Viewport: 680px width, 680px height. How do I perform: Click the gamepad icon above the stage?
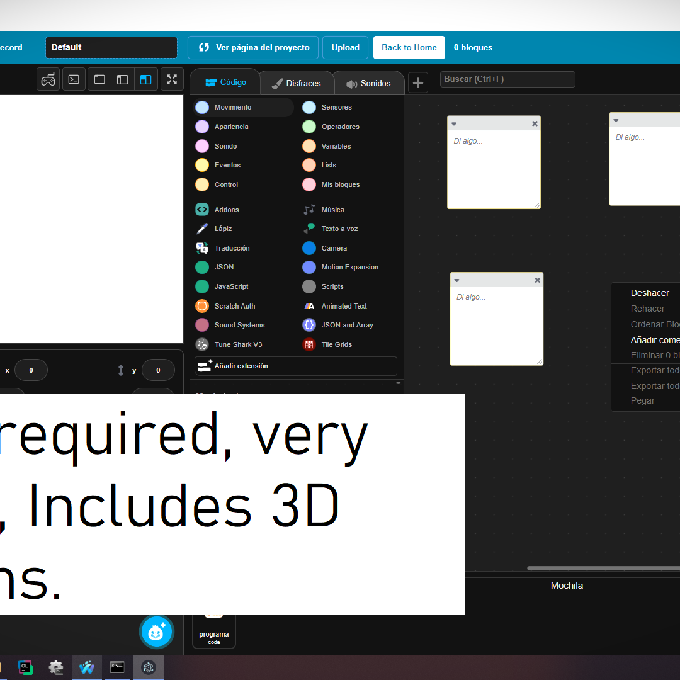click(48, 79)
